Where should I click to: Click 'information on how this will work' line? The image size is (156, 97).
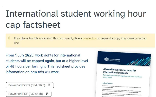[x=32, y=72]
